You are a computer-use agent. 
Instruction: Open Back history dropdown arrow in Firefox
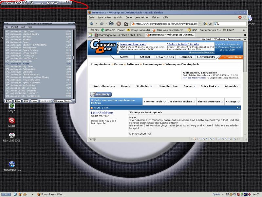[x=96, y=24]
